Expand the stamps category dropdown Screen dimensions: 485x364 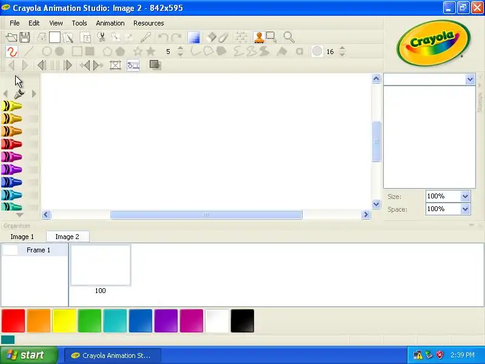pos(470,79)
